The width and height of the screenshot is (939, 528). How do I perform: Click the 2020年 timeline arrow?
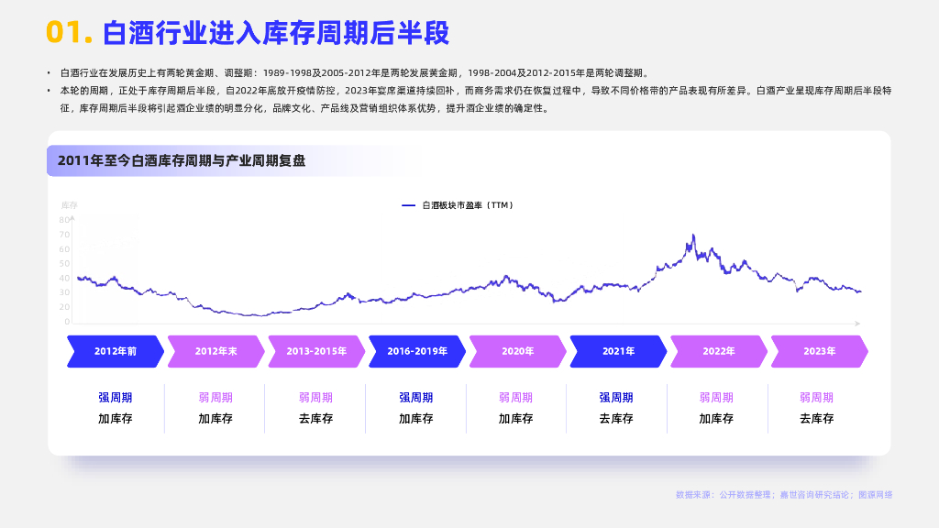coord(517,351)
